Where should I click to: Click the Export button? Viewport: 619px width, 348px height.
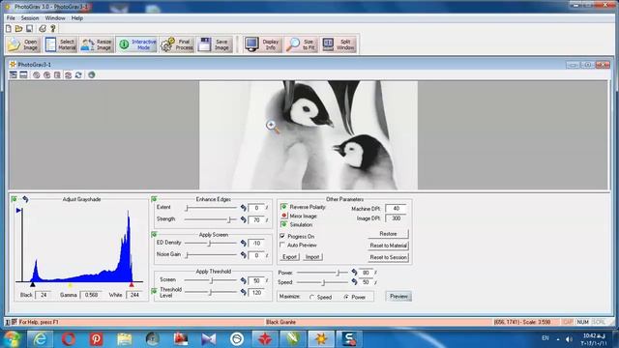tap(289, 257)
